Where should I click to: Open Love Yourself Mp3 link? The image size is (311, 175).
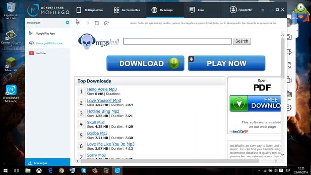point(104,101)
